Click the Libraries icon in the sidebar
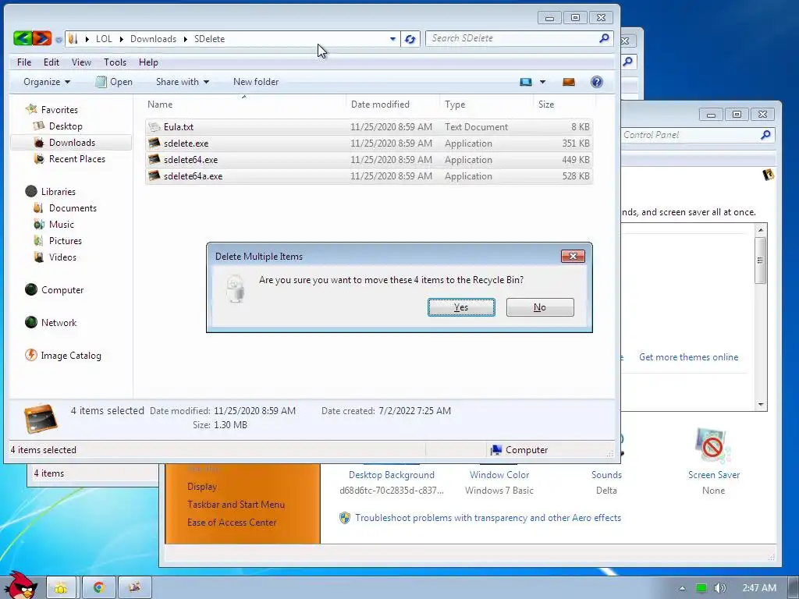This screenshot has height=599, width=799. pyautogui.click(x=31, y=191)
